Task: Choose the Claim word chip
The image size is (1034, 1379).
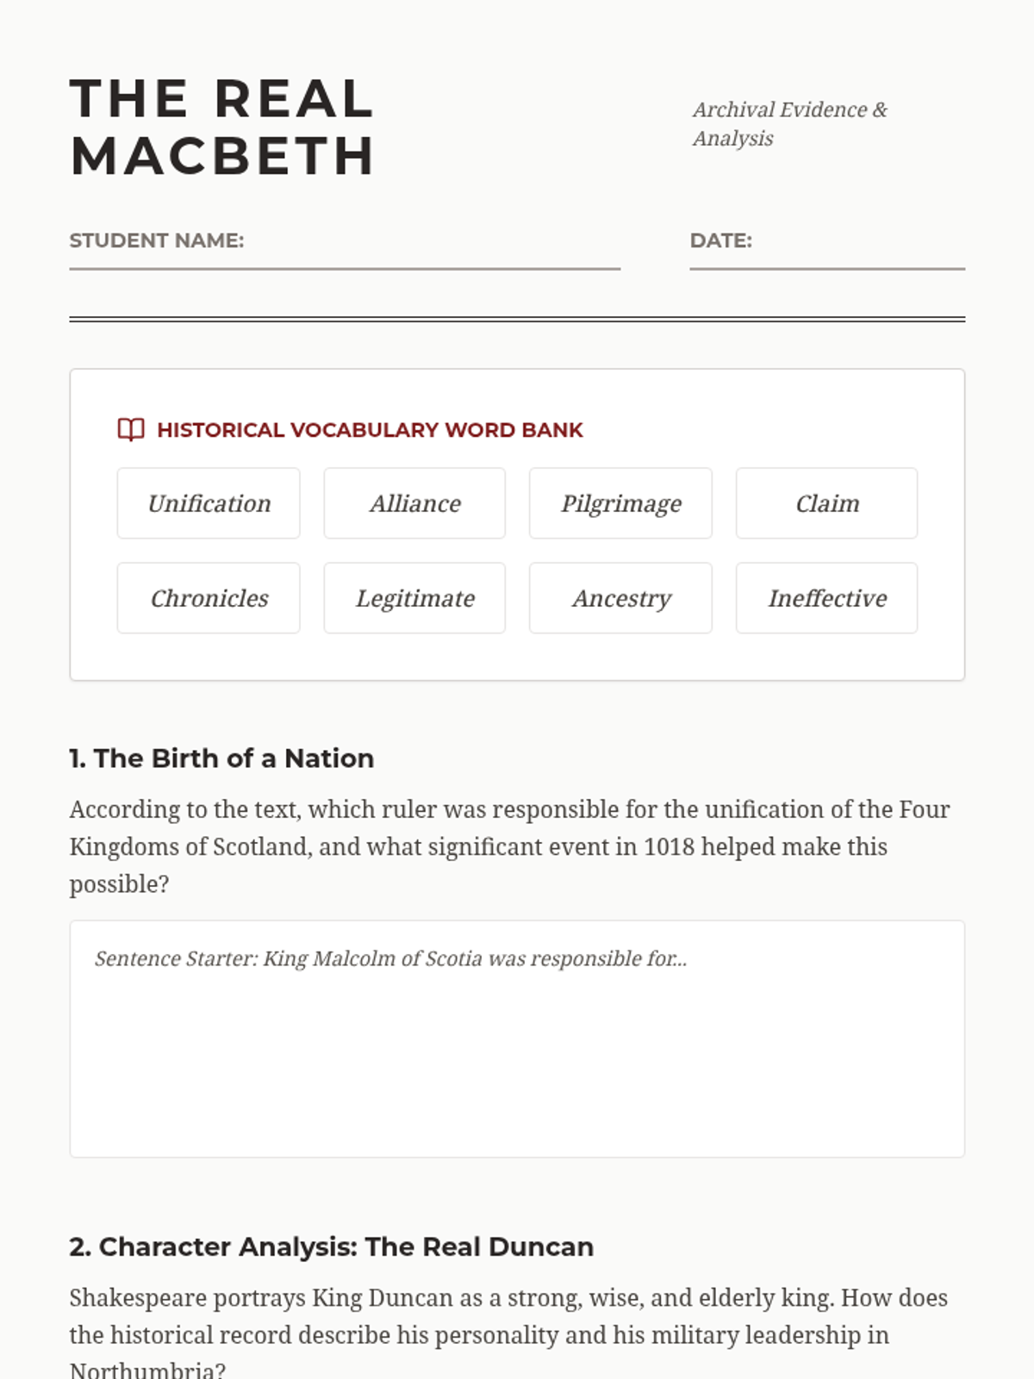Action: pyautogui.click(x=826, y=503)
